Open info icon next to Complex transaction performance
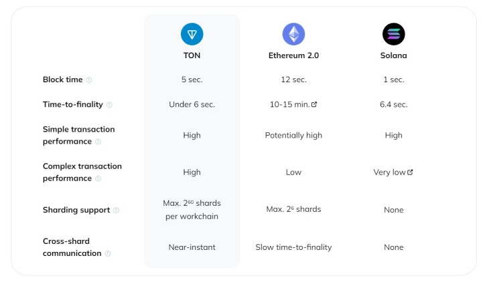This screenshot has height=282, width=487. pos(98,178)
